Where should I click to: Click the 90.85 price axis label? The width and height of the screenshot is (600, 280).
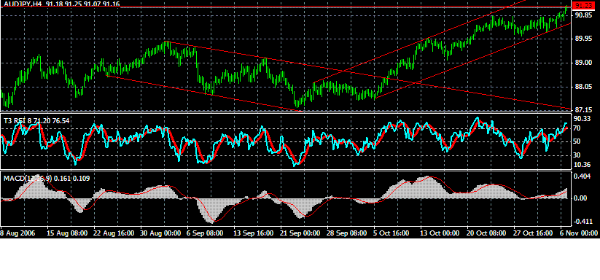(x=584, y=15)
